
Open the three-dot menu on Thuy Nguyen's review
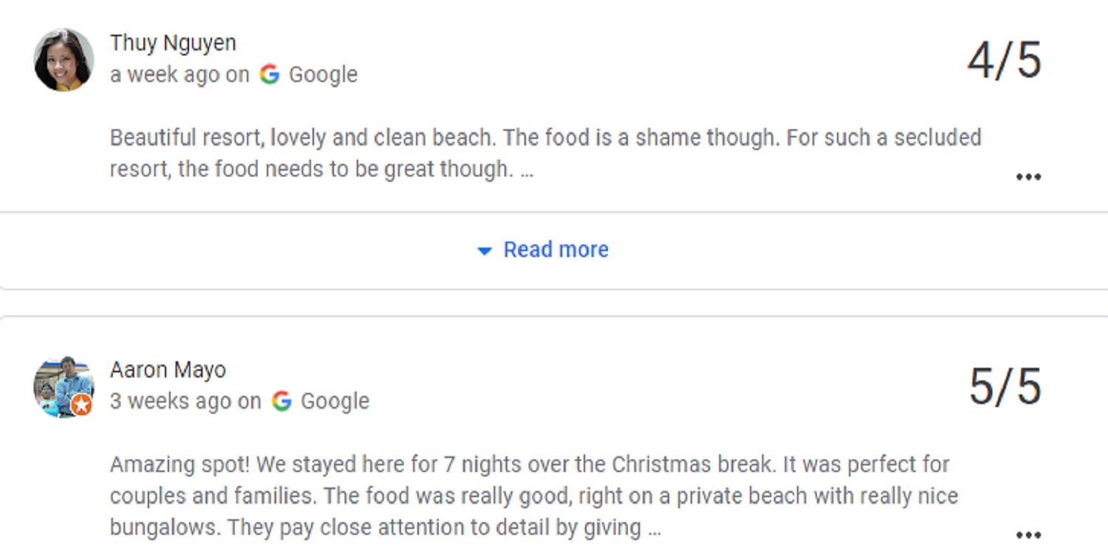click(x=1028, y=177)
